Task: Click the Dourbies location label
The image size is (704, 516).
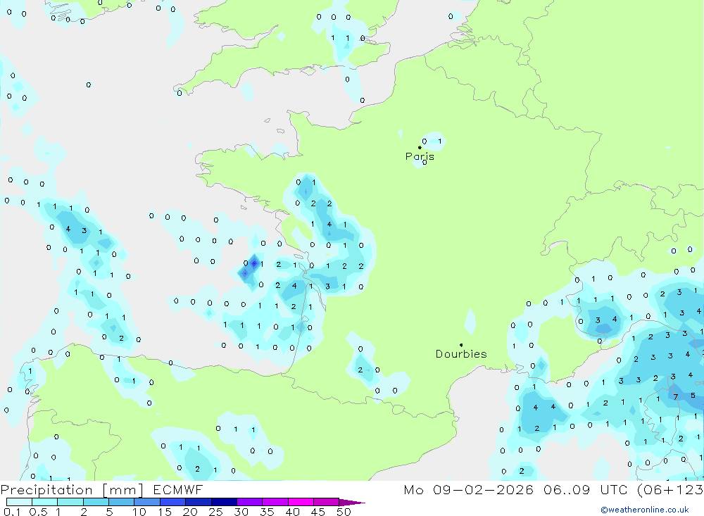Action: coord(461,354)
